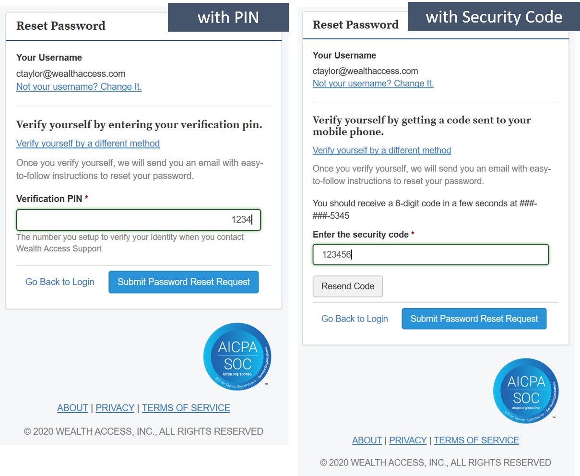
Task: Open the ABOUT link in the left footer
Action: (x=72, y=408)
